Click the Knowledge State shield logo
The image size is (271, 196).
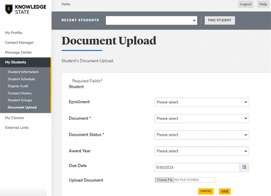click(x=9, y=10)
